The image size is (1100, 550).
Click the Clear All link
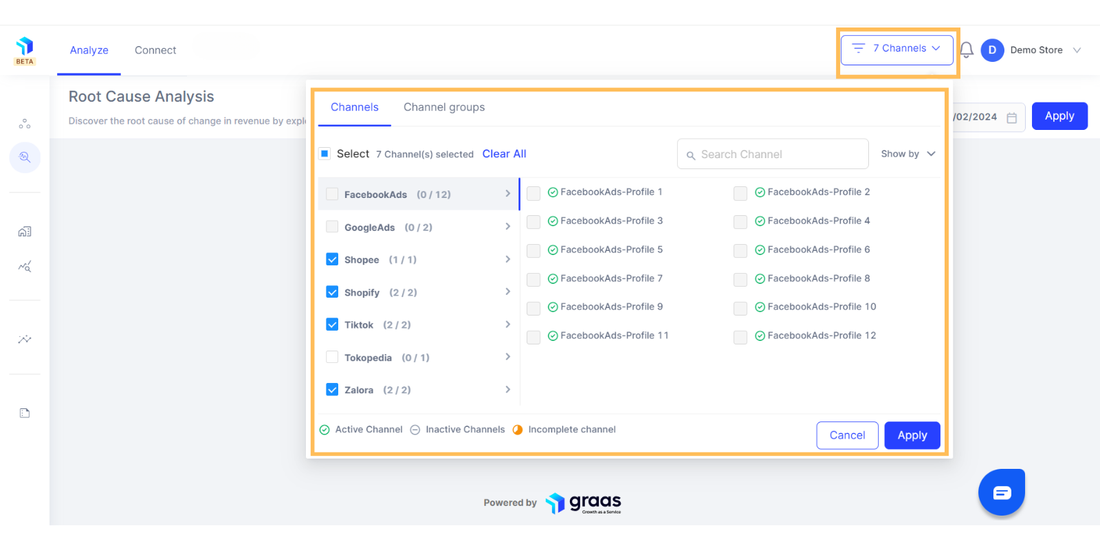pyautogui.click(x=504, y=154)
